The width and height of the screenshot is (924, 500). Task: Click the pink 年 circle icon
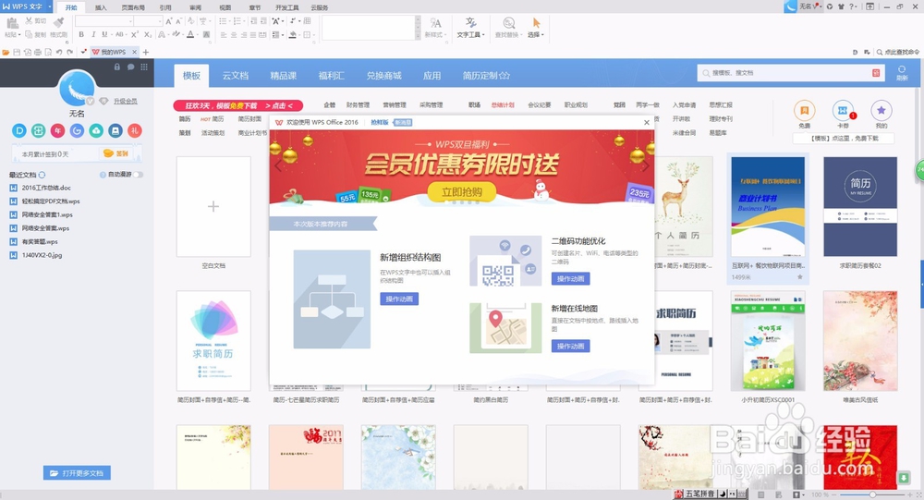coord(57,130)
